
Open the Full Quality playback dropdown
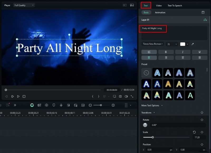tap(24, 5)
